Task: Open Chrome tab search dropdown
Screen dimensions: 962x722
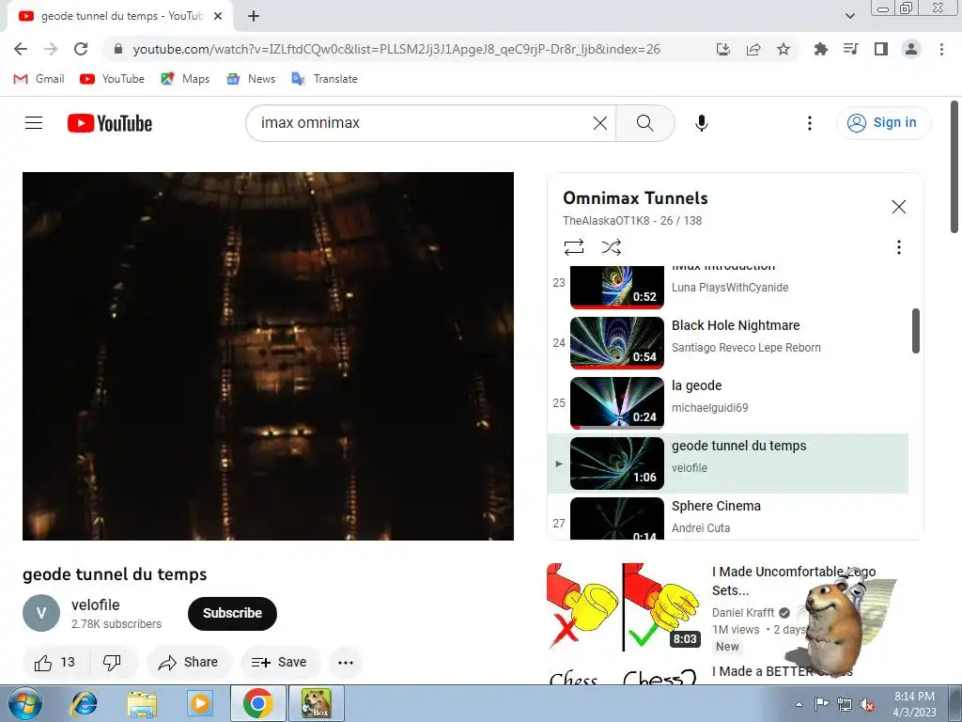Action: point(849,16)
